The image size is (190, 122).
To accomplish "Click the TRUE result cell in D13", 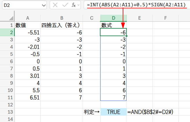I will (x=113, y=112).
